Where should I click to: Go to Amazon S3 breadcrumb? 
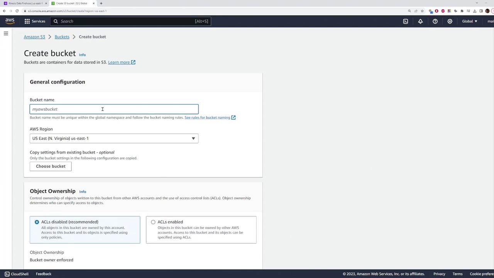34,37
